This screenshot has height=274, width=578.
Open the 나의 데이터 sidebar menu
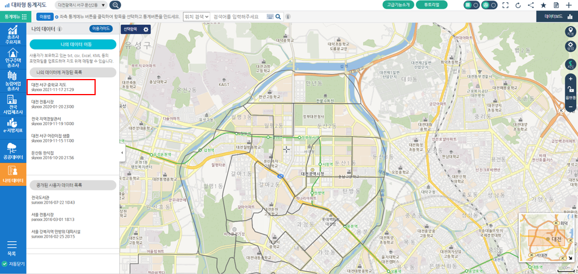point(13,174)
